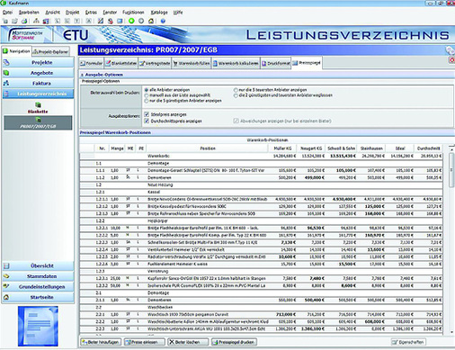Select the PR007/2007/EGB sidebar item
Screen dimensions: 455x350
click(x=38, y=123)
